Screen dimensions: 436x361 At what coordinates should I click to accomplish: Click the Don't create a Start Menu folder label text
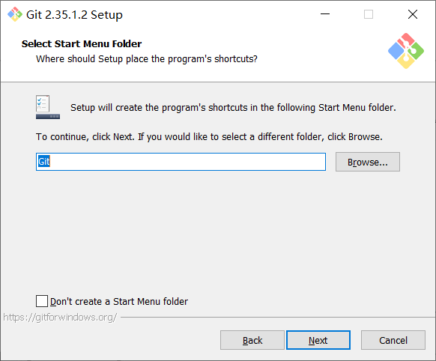point(119,302)
